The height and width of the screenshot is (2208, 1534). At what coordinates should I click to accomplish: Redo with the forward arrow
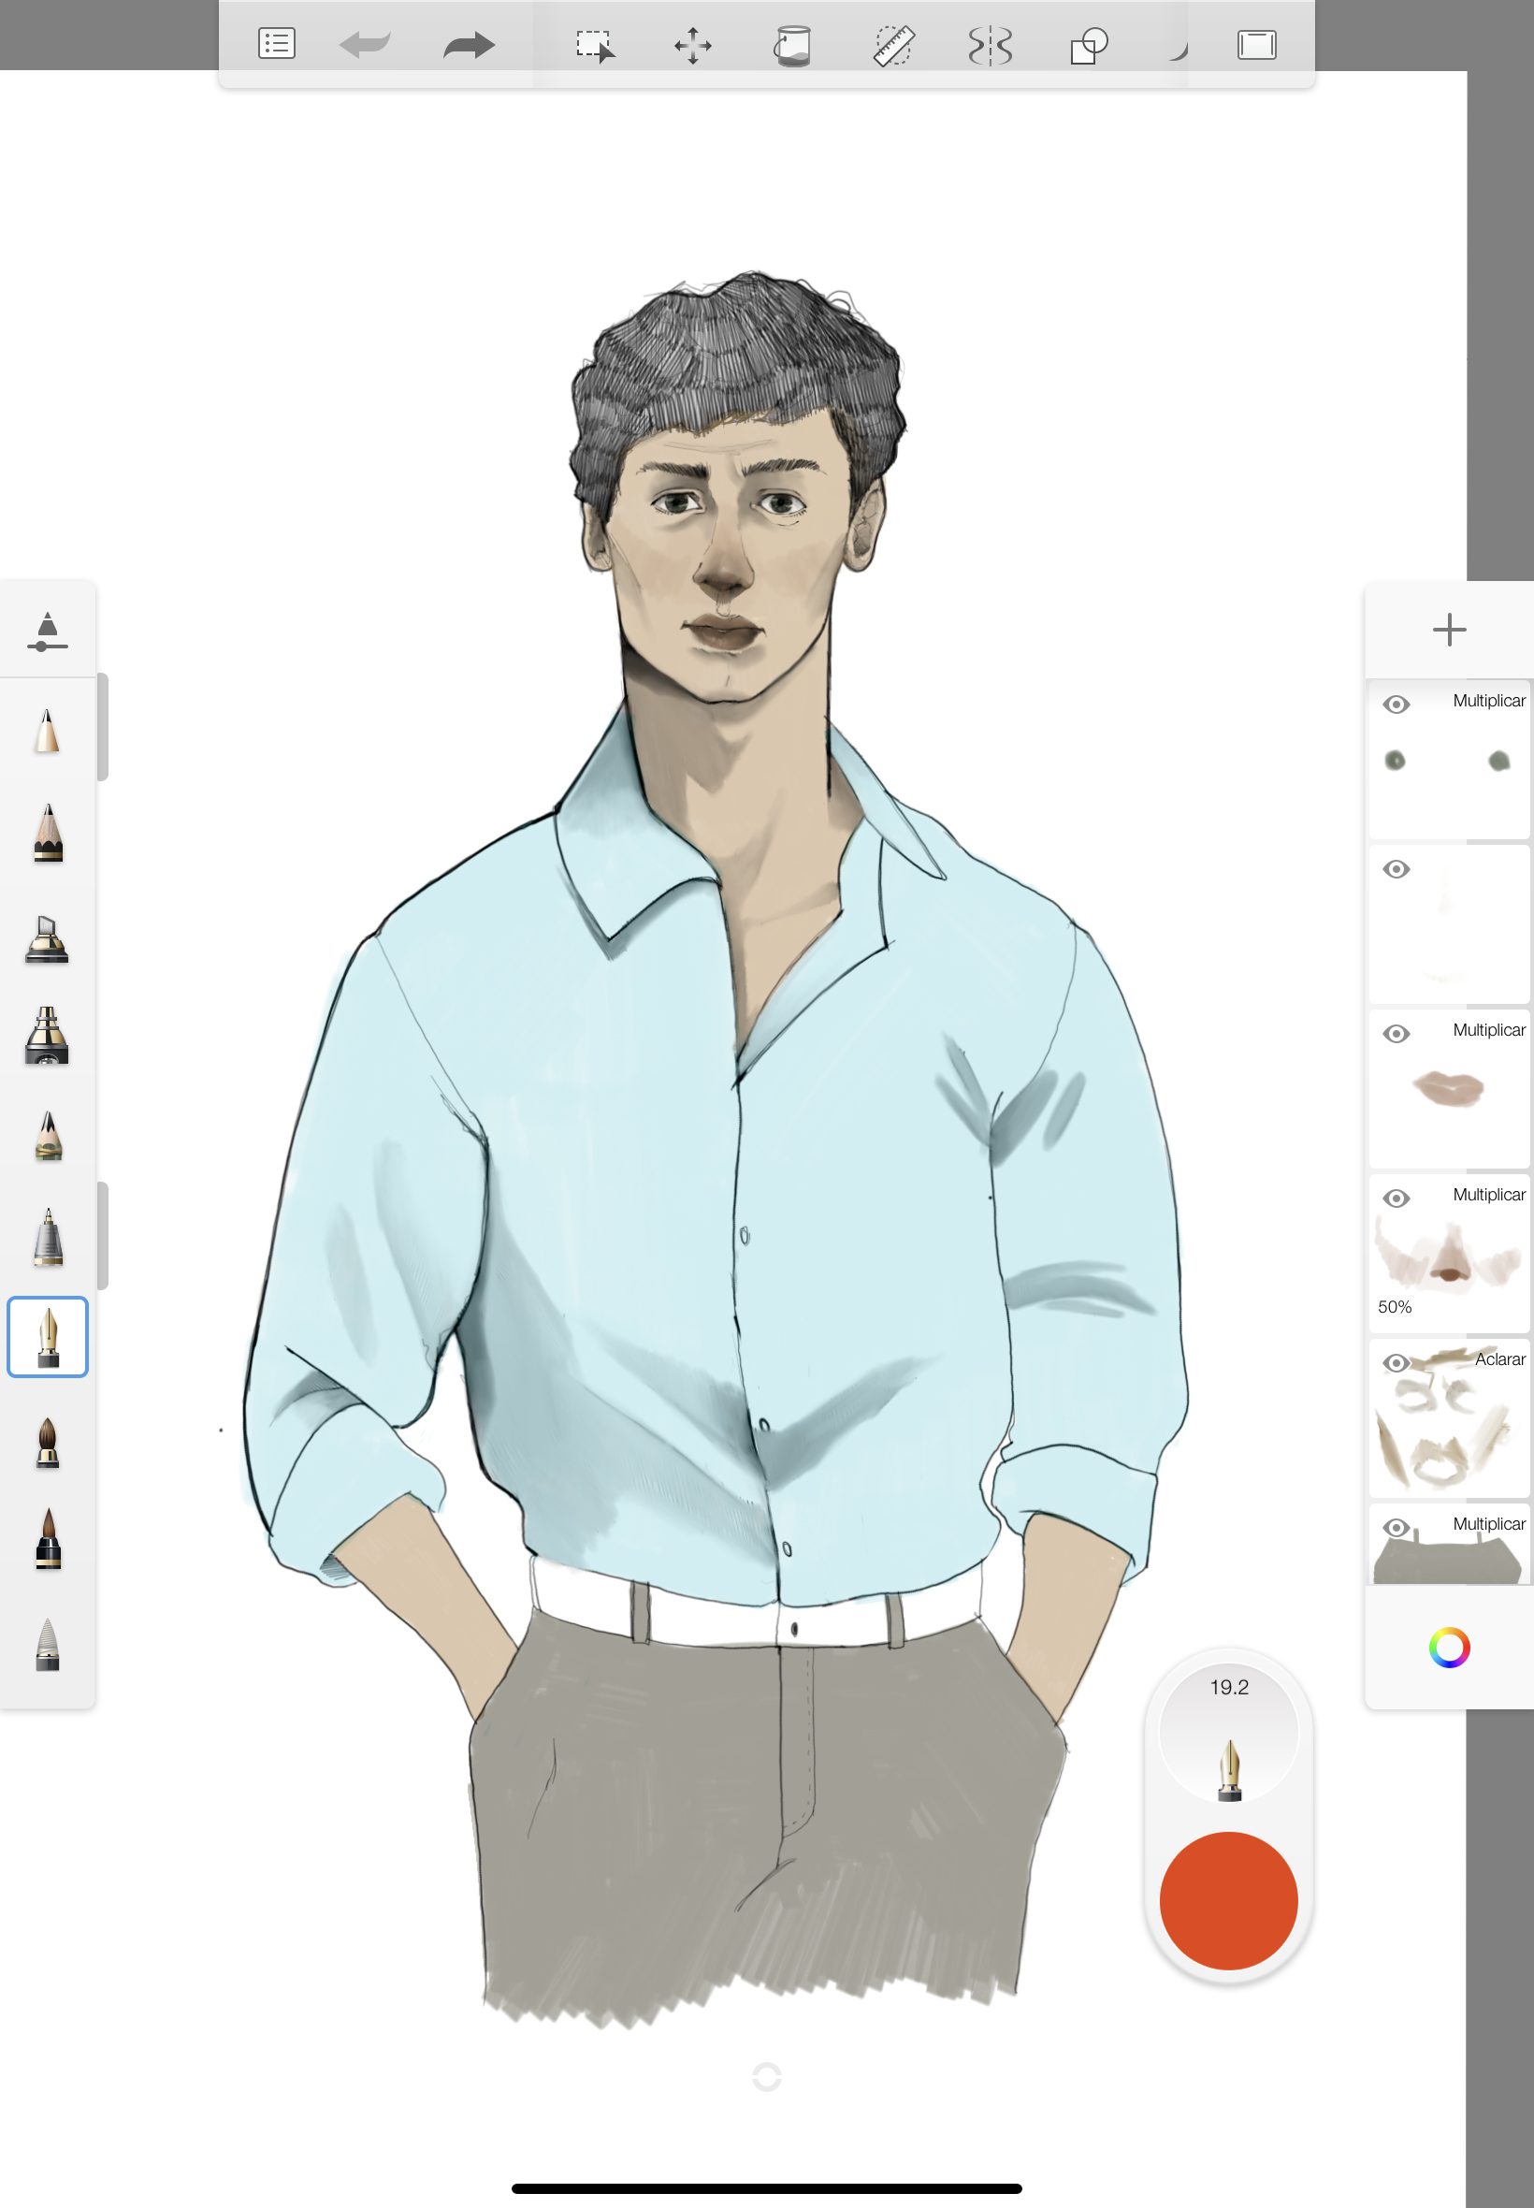point(469,44)
